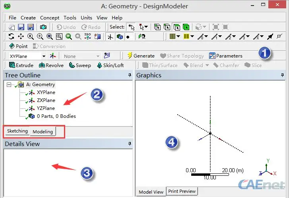289x198 pixels.
Task: Set the Isometric (ISO) view
Action: [x=87, y=36]
